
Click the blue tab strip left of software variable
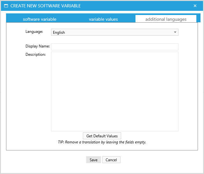pos(13,18)
